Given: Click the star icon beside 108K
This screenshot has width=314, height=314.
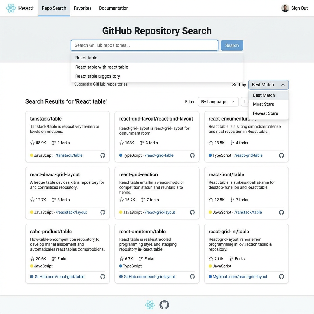Looking at the screenshot, I should tap(121, 143).
